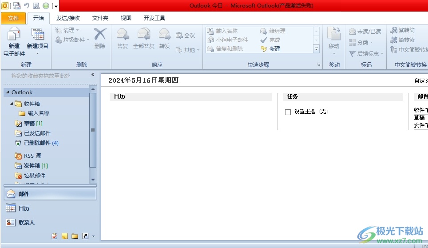428x248 pixels.
Task: Expand the Quick Steps gallery more arrow
Action: pos(317,49)
